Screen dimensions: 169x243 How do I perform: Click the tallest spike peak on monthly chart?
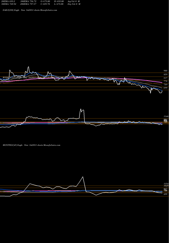(x=83, y=177)
